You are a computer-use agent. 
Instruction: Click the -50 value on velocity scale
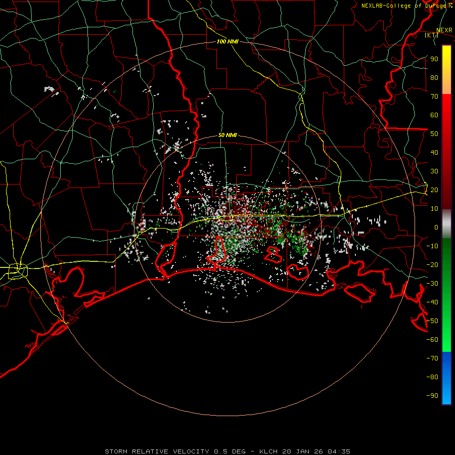click(432, 321)
